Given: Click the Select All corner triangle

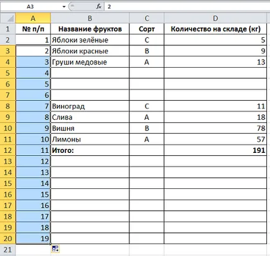Looking at the screenshot, I should [x=7, y=19].
